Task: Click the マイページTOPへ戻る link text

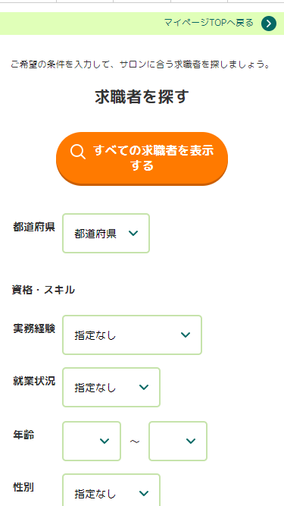Action: (209, 23)
